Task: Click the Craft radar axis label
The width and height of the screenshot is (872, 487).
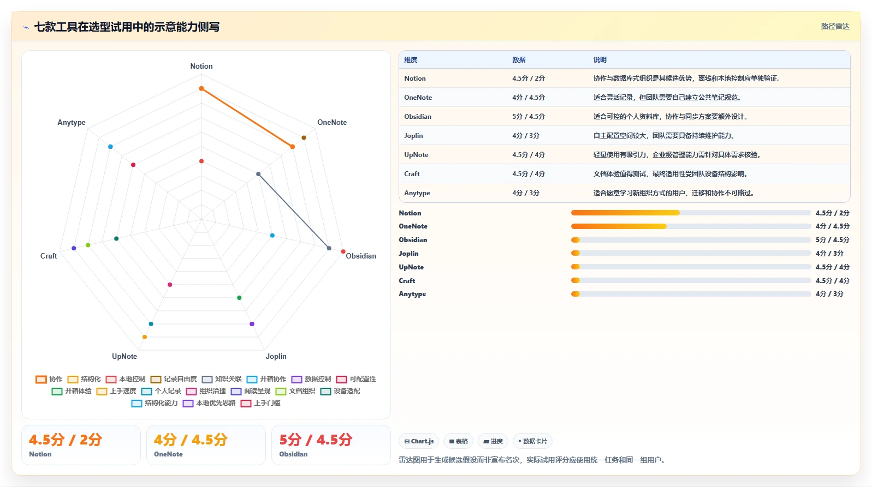Action: pyautogui.click(x=49, y=256)
